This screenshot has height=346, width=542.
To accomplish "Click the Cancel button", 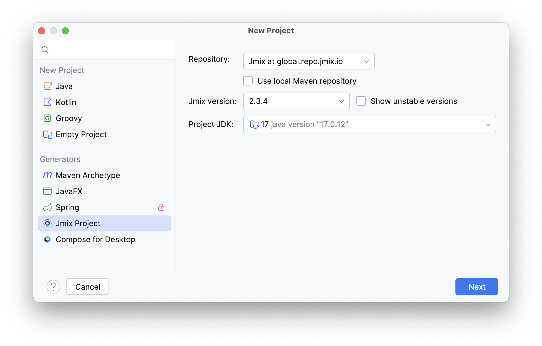I will (88, 287).
